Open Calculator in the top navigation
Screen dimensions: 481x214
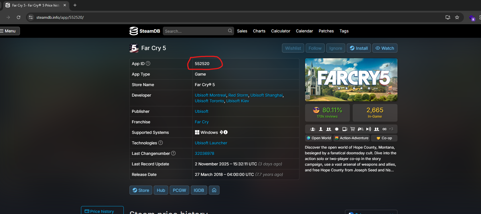click(281, 31)
